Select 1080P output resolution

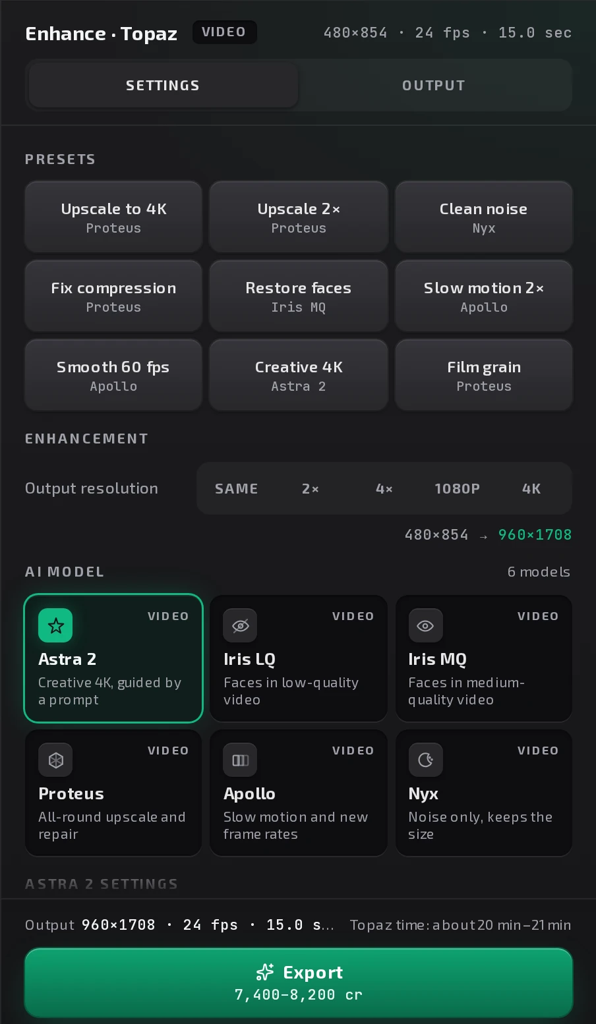tap(458, 488)
